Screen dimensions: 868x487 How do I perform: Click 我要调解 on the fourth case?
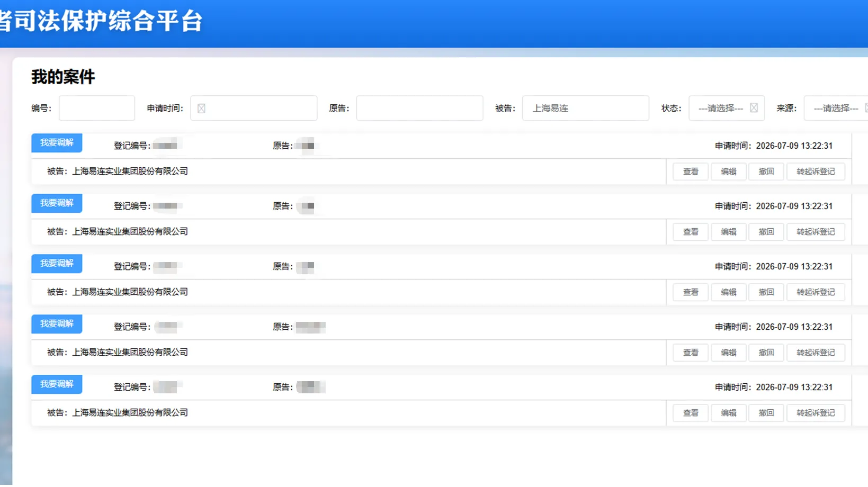click(57, 324)
